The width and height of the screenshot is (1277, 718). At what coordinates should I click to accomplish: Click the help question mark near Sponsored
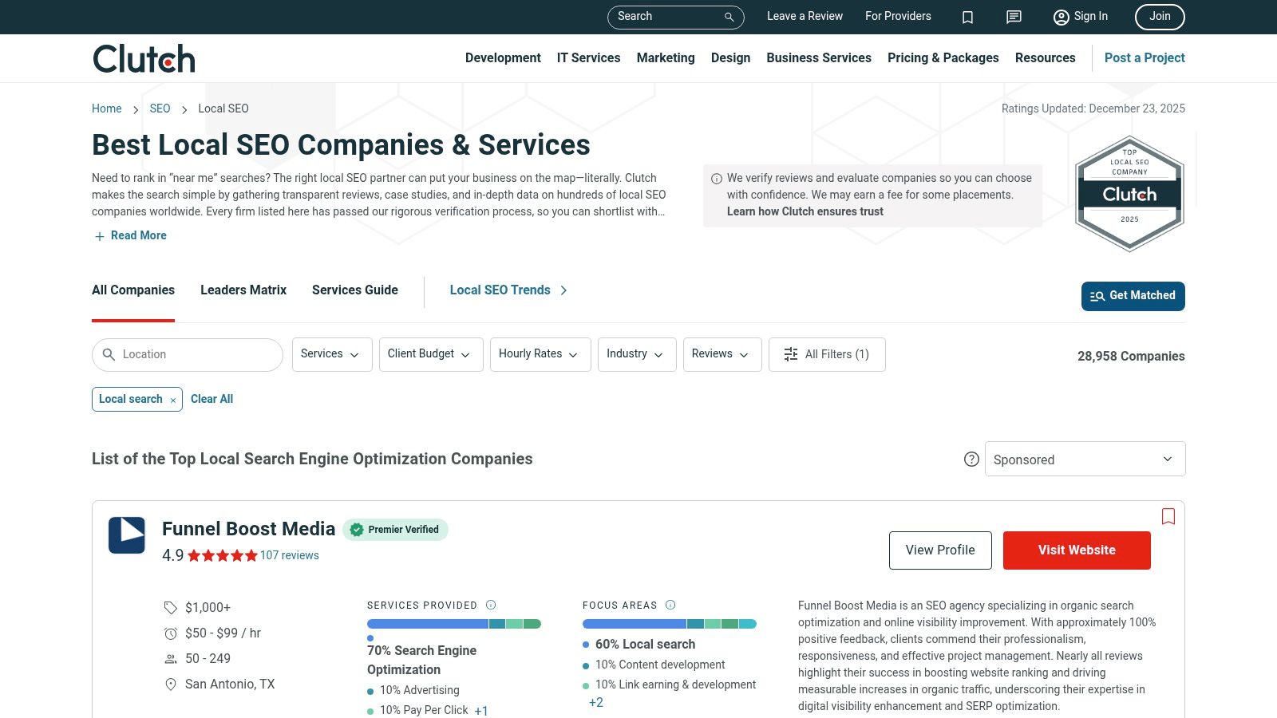971,459
